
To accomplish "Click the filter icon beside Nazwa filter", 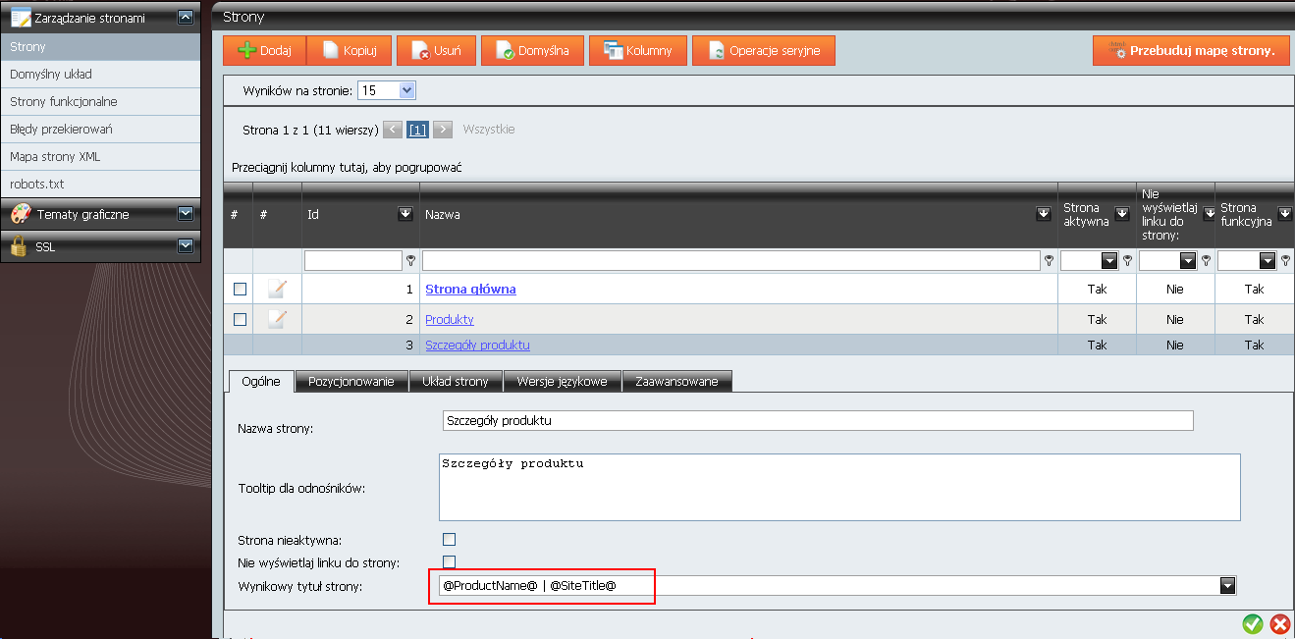I will 1049,260.
